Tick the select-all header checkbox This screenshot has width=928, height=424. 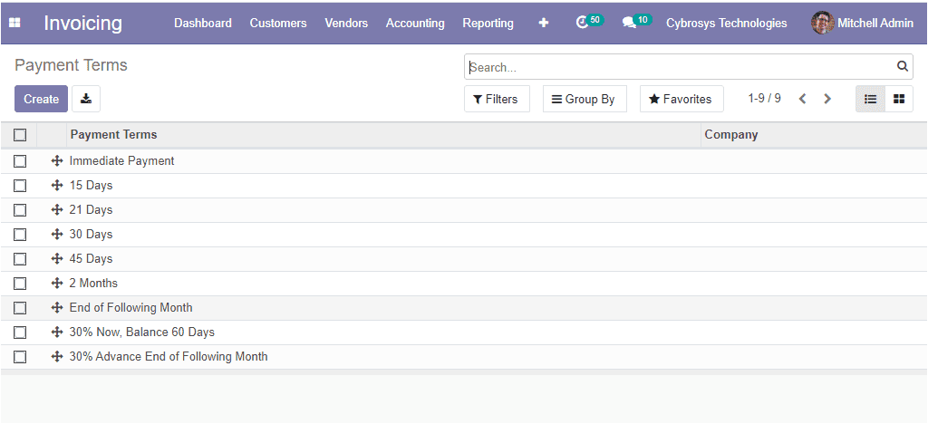coord(20,135)
